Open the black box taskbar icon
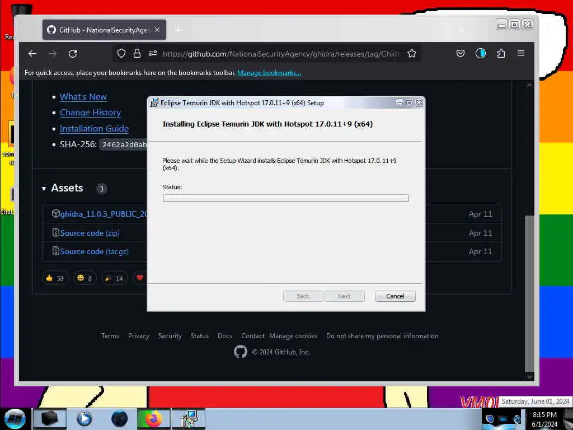 [x=50, y=419]
